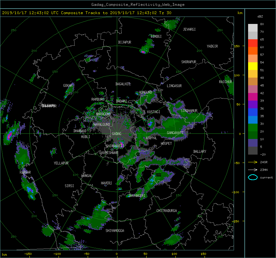Viewport: 276px width, 258px height.
Task: Click the KARWAR label
Action: click(x=25, y=172)
